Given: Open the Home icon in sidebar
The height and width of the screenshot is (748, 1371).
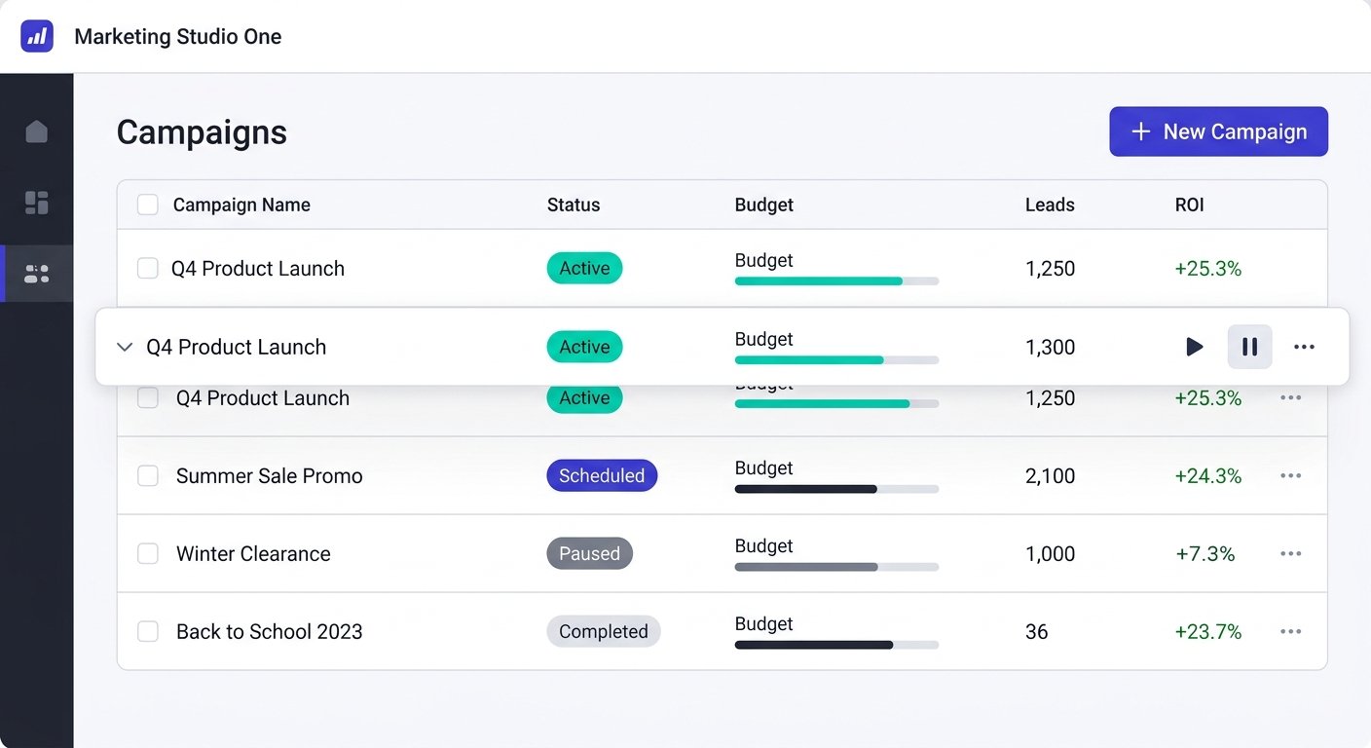Looking at the screenshot, I should pos(37,131).
